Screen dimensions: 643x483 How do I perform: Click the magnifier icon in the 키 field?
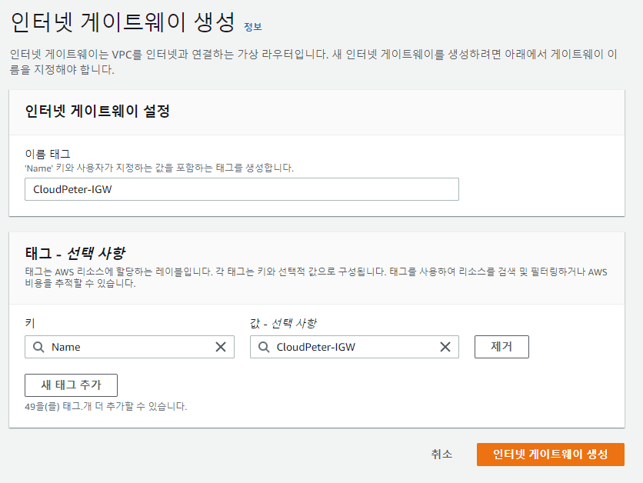[38, 347]
